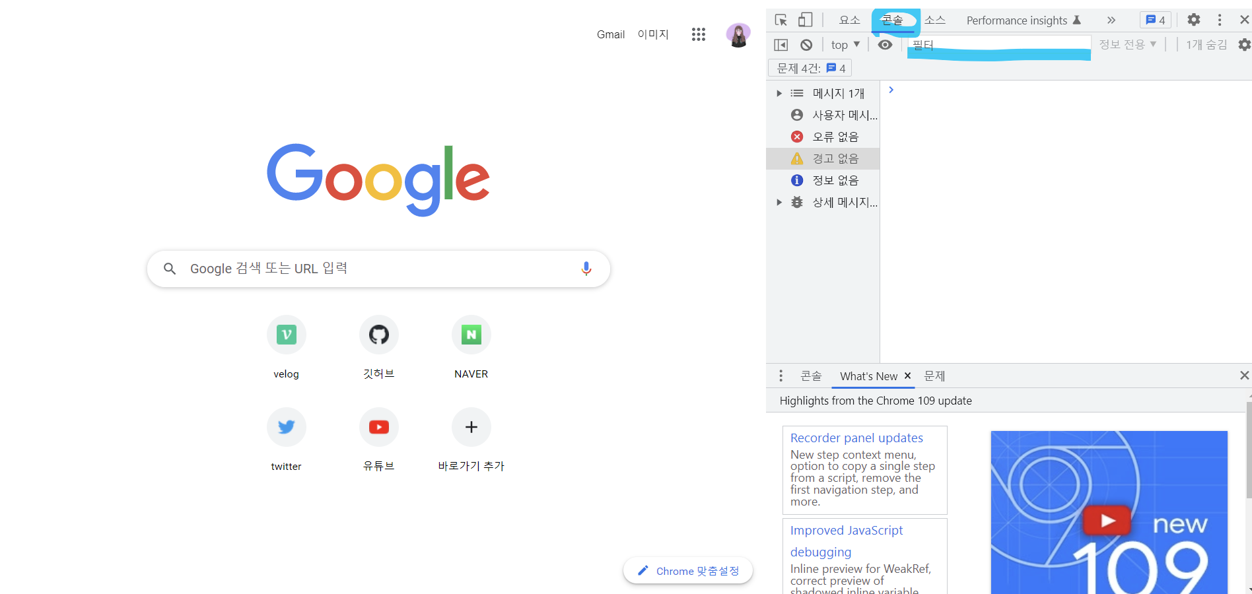
Task: Open the log level 정보 전용 dropdown
Action: tap(1127, 45)
